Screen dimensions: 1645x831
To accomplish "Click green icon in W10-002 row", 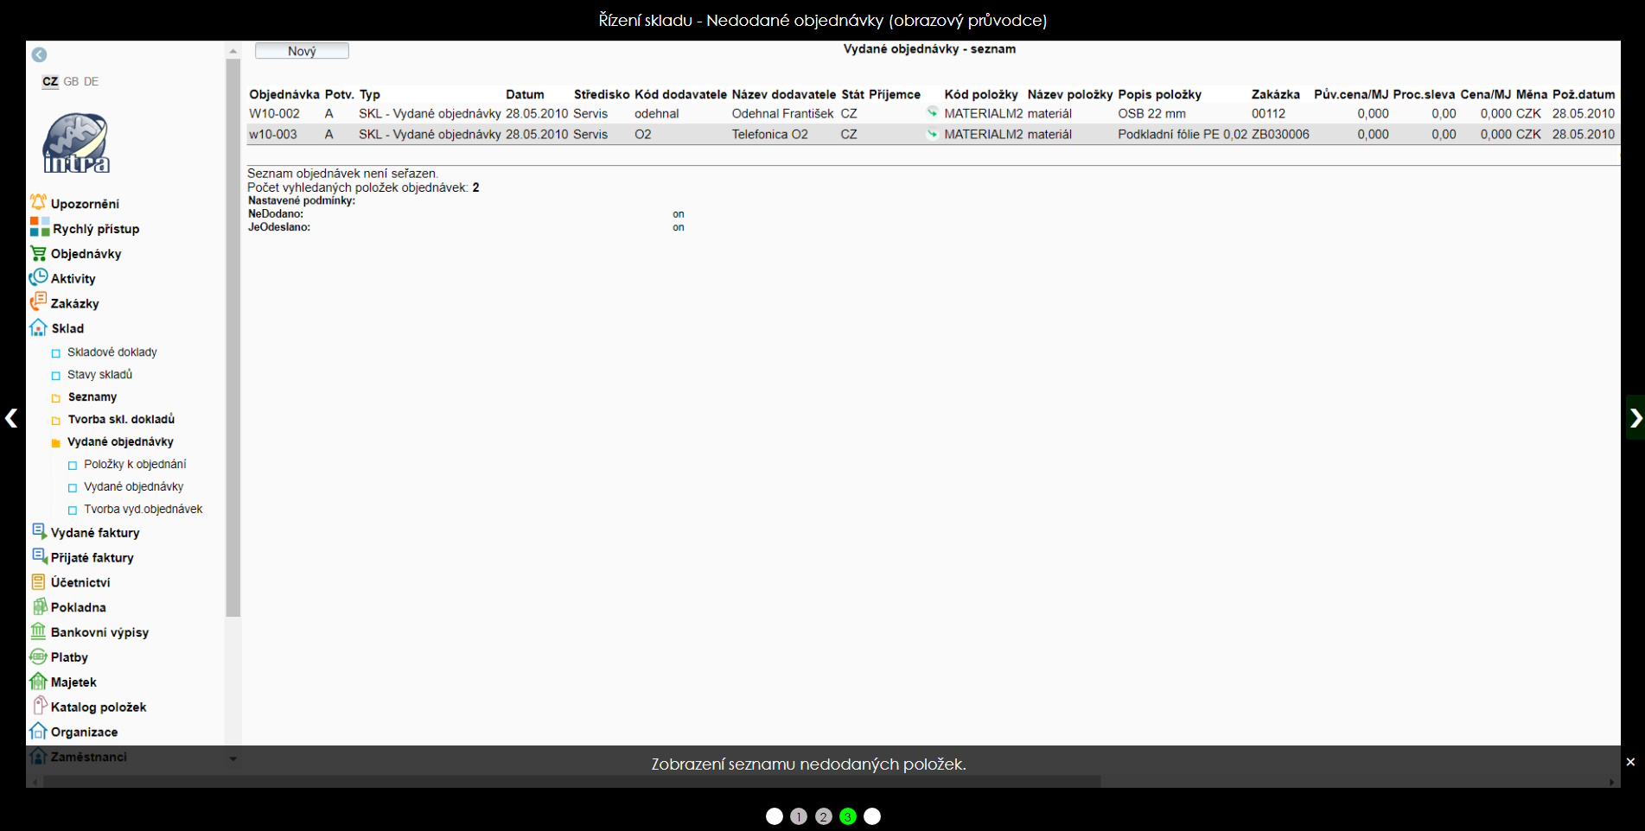I will coord(932,112).
